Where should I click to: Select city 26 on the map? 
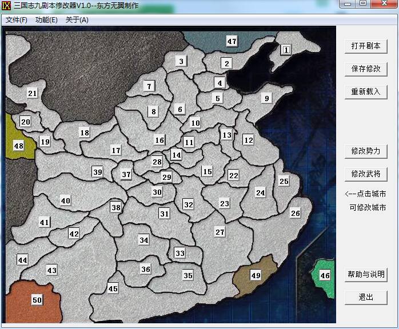(295, 213)
